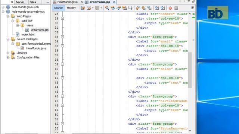Toggle highlight search icon
239x134 pixels.
124,8
